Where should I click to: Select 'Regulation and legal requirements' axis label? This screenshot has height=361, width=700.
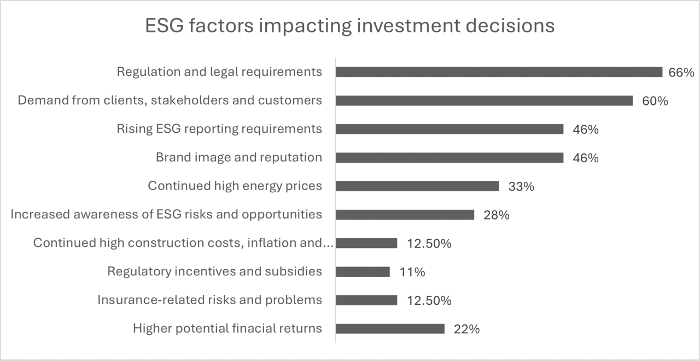coord(220,72)
